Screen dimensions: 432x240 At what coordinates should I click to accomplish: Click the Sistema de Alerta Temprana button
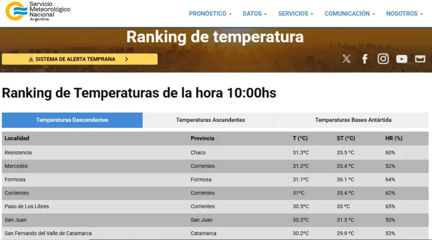pos(79,59)
